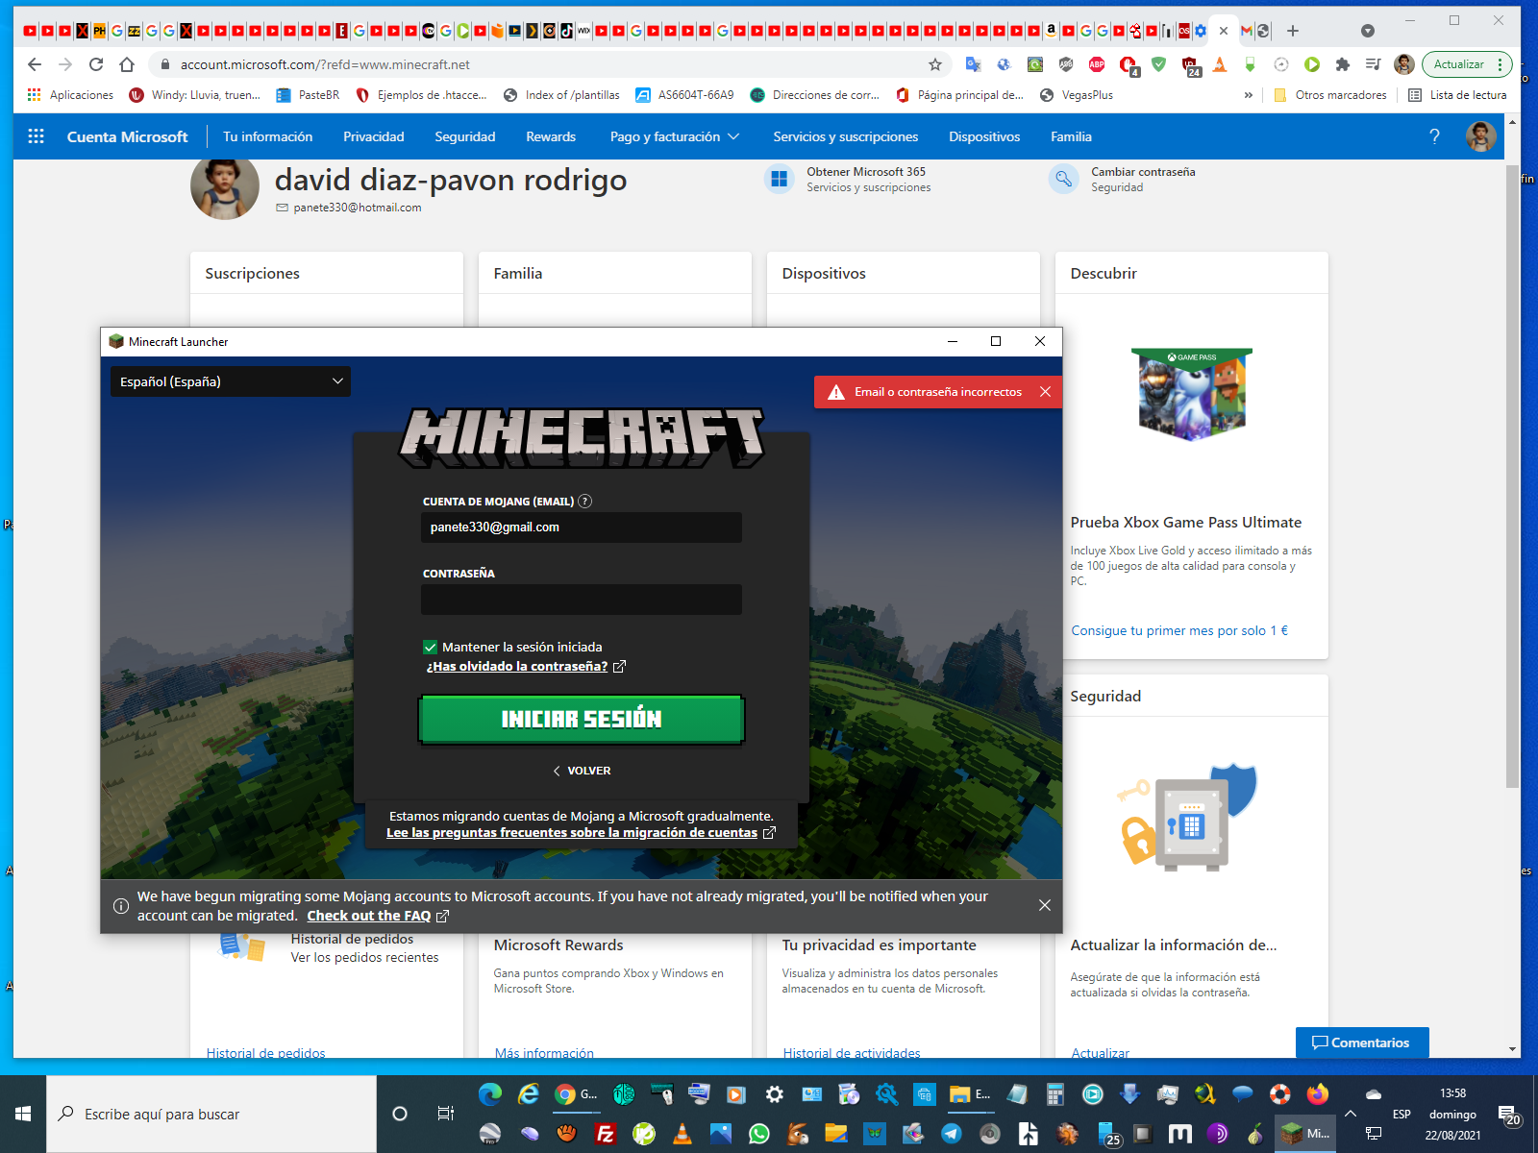
Task: Bookmark this page with the star icon
Action: click(x=934, y=64)
